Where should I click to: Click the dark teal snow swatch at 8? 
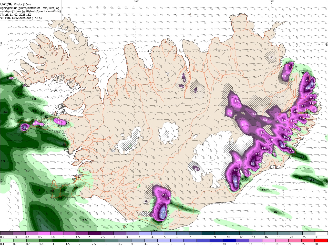pos(208,233)
